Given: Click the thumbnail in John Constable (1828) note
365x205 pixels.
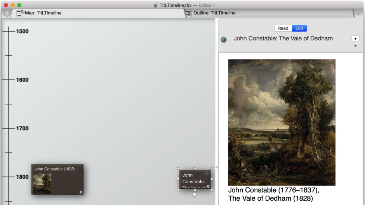Looking at the screenshot, I should 42,183.
